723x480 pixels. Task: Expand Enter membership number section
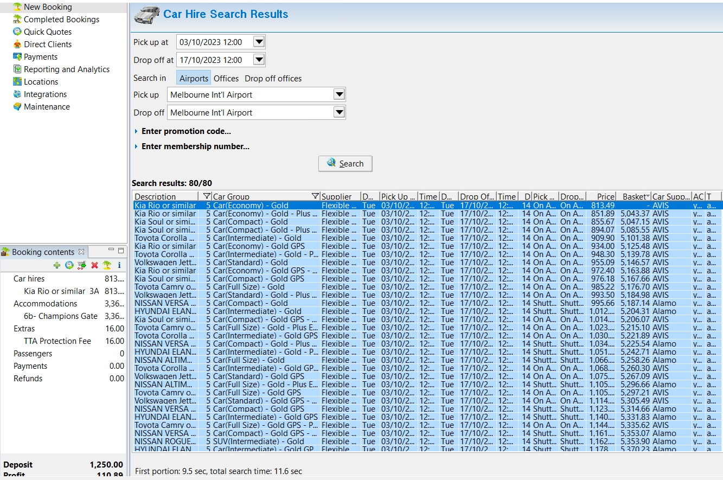pyautogui.click(x=192, y=146)
